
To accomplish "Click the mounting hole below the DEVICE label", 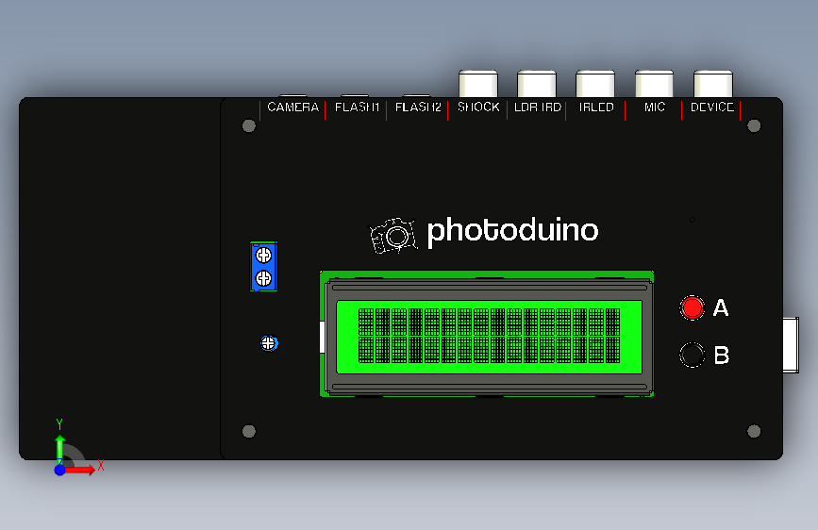I will click(x=754, y=125).
